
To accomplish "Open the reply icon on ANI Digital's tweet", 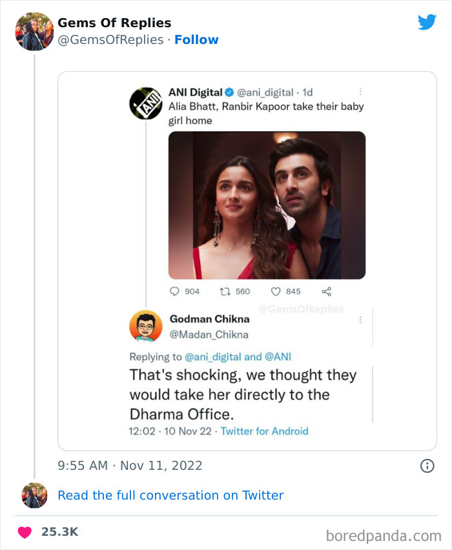I will 174,291.
